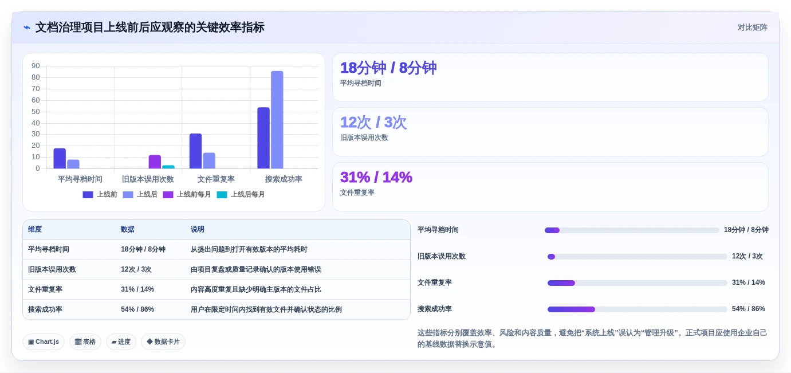Toggle the 上线后 legend swatch
Viewport: 791px width, 373px height.
pos(128,195)
